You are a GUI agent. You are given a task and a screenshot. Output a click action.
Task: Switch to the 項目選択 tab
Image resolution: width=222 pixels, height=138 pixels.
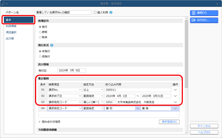click(11, 32)
